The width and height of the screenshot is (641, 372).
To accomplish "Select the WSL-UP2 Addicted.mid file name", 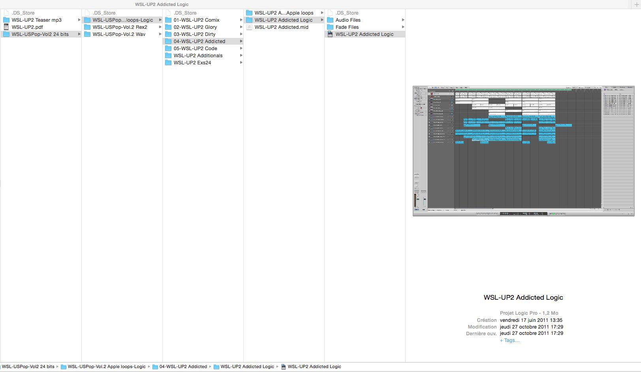I will click(x=281, y=27).
